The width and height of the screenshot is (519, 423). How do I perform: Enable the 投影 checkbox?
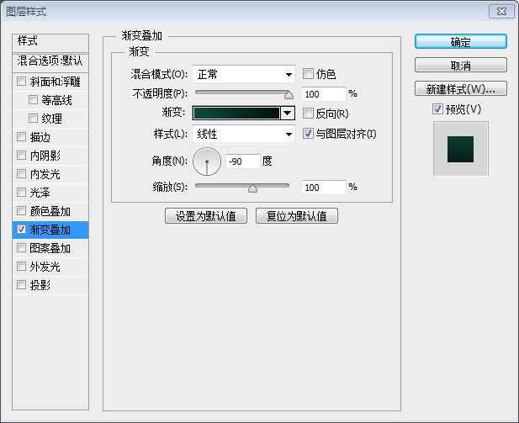[x=22, y=284]
